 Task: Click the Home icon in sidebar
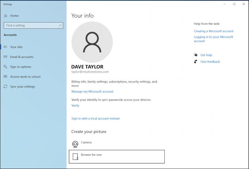point(6,16)
